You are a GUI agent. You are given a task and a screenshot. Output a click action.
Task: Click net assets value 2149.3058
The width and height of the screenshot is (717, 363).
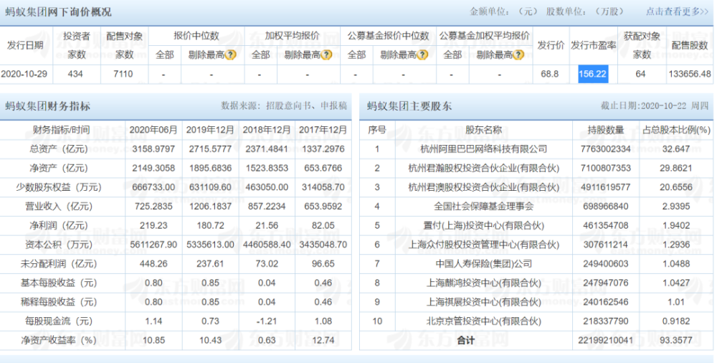153,168
